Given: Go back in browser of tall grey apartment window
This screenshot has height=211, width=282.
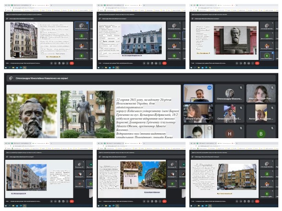Looking at the screenshot, I should (6, 8).
